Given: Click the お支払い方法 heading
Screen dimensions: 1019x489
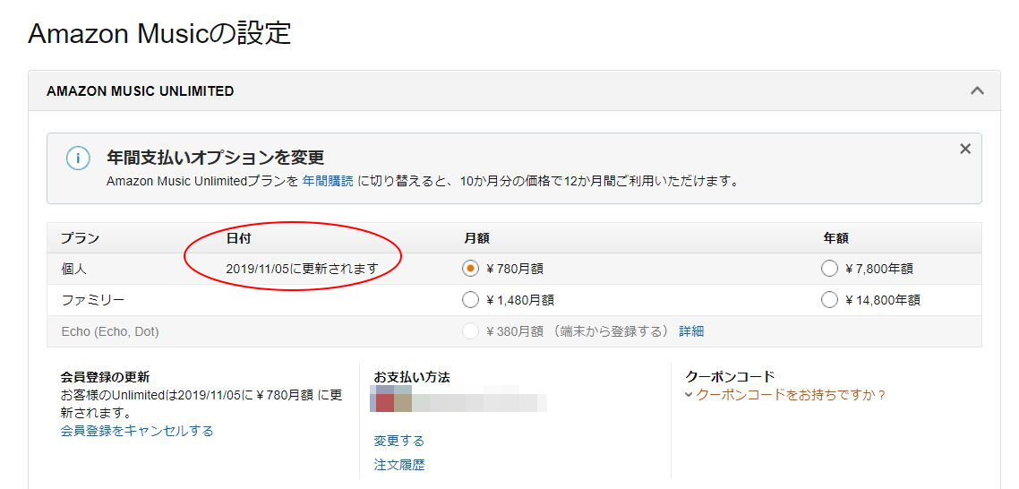Looking at the screenshot, I should click(412, 376).
